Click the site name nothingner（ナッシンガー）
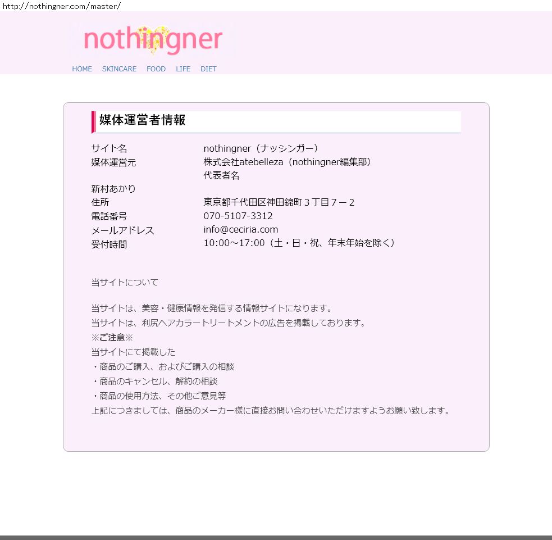The height and width of the screenshot is (540, 552). pos(261,148)
